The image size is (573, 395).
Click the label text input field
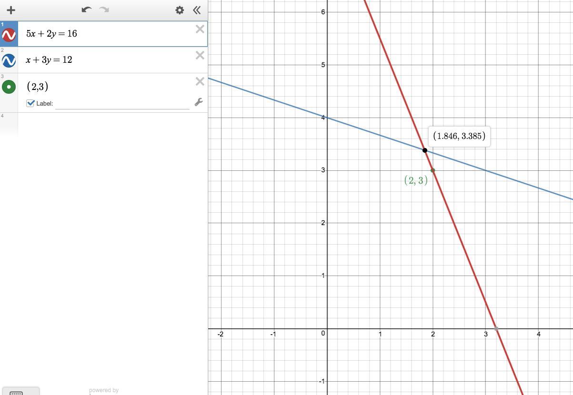click(122, 103)
